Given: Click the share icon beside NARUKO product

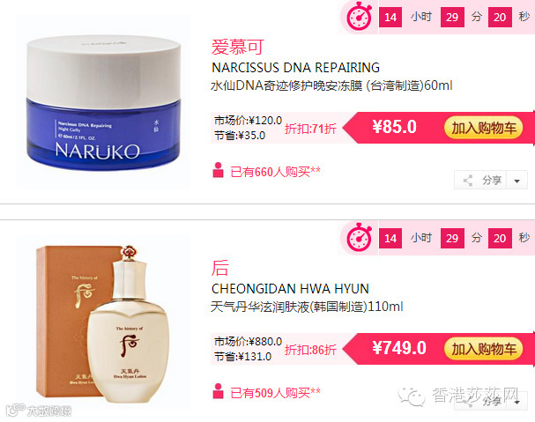Looking at the screenshot, I should [468, 180].
